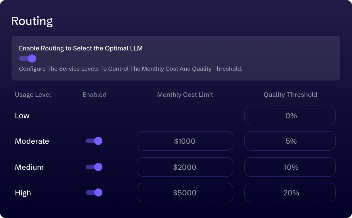Edit the 5% quality threshold field
352x218 pixels.
pyautogui.click(x=290, y=141)
